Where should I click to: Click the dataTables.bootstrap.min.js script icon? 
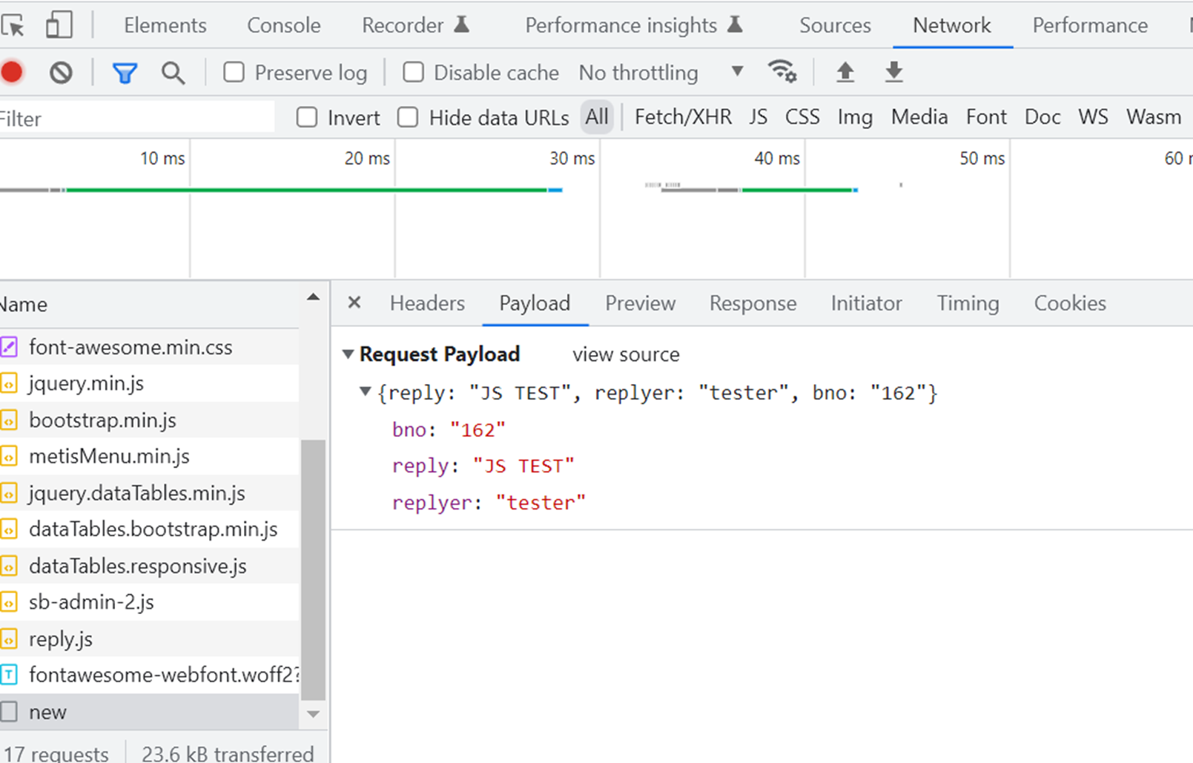[x=9, y=529]
